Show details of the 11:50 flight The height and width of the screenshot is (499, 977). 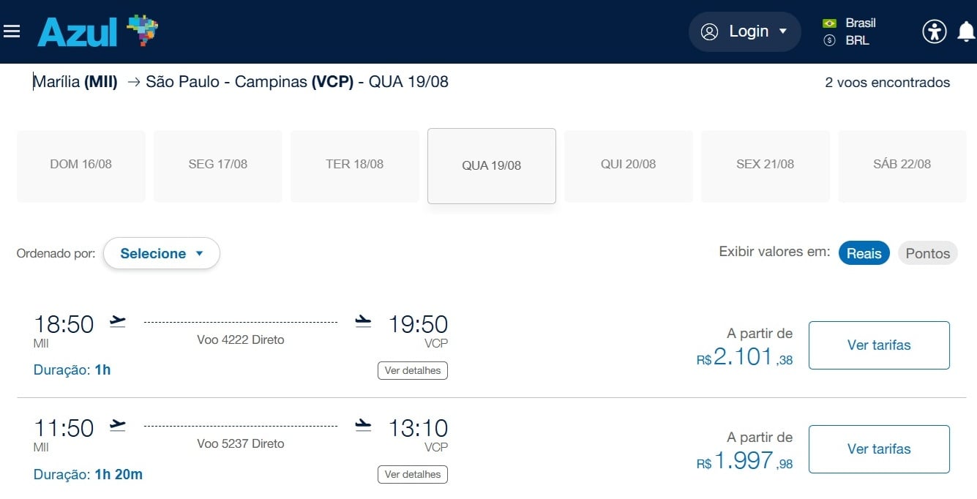(413, 474)
